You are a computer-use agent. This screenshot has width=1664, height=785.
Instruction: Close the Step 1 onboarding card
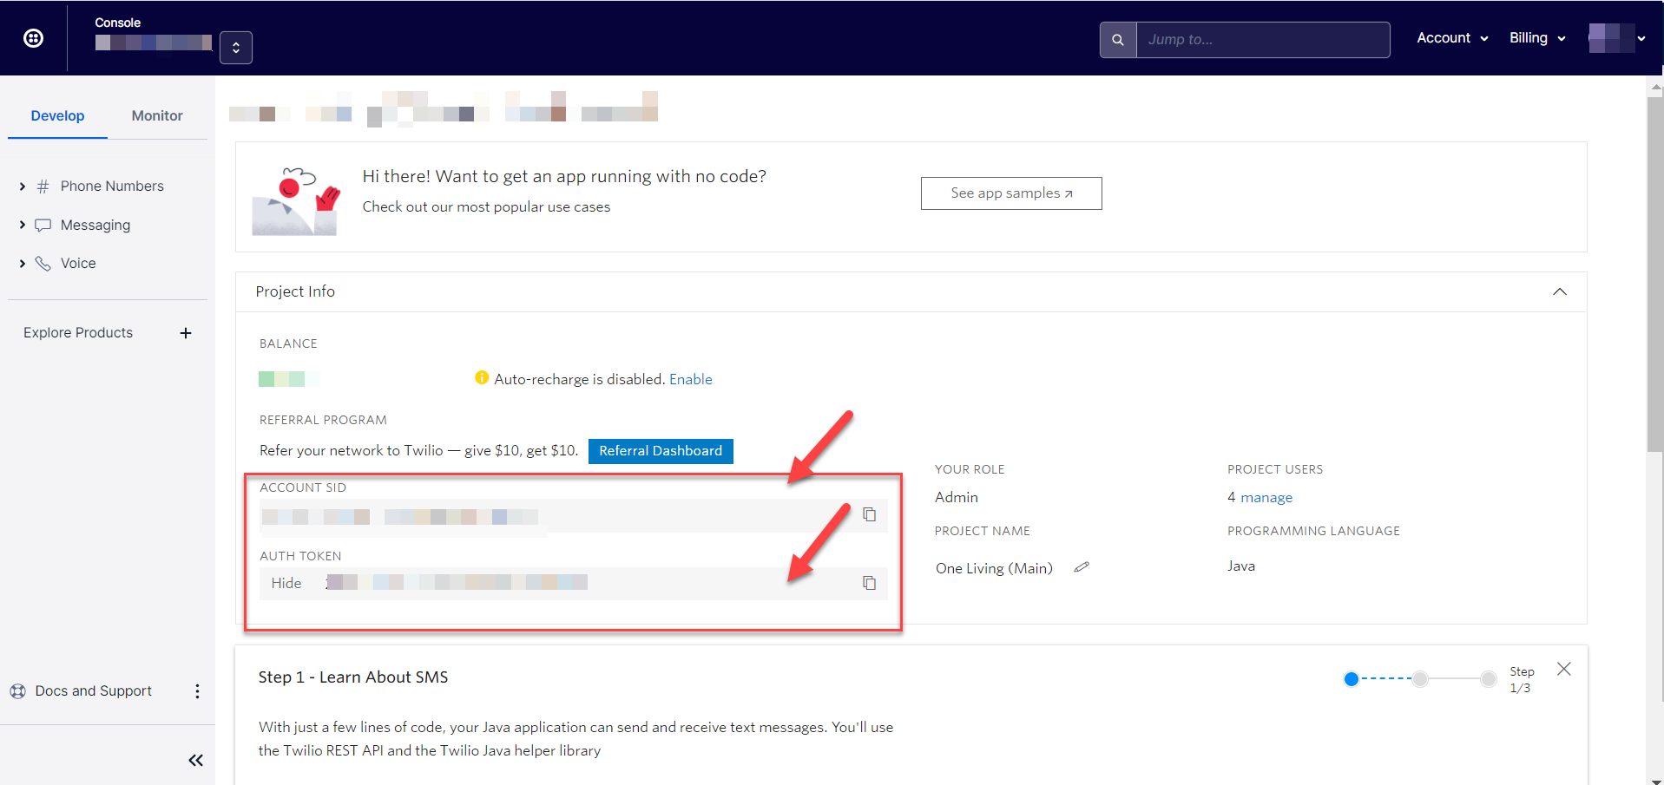click(x=1564, y=669)
